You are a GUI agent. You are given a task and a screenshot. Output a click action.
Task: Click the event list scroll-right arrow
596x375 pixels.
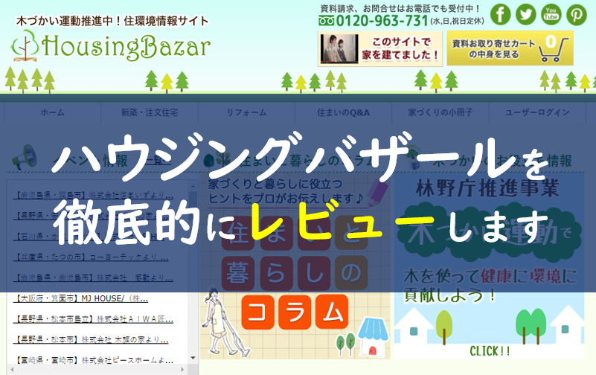click(182, 369)
